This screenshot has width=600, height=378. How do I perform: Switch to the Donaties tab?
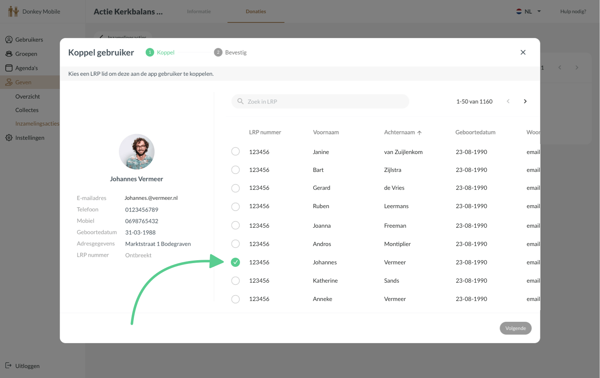[x=256, y=11]
